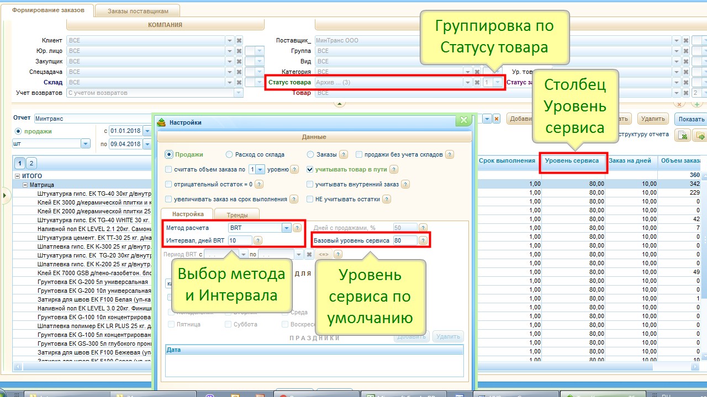Uncheck учитывать товар в пути checkbox
Image resolution: width=707 pixels, height=397 pixels.
tap(310, 170)
